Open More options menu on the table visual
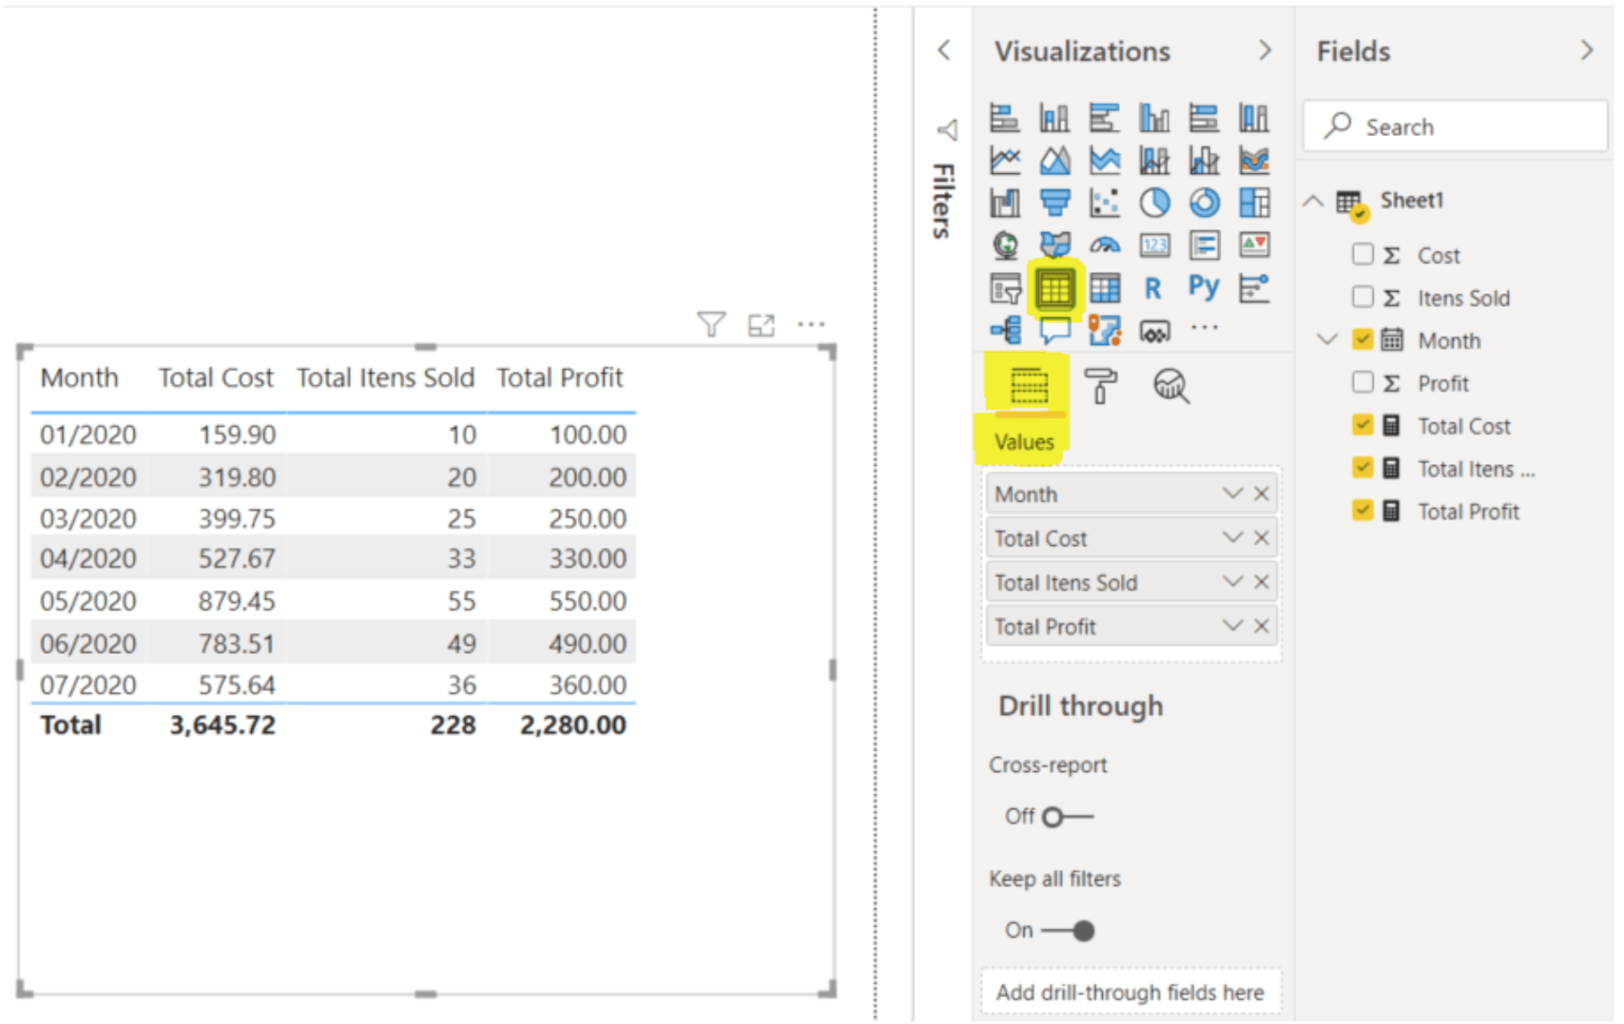The height and width of the screenshot is (1024, 1624). (x=811, y=323)
